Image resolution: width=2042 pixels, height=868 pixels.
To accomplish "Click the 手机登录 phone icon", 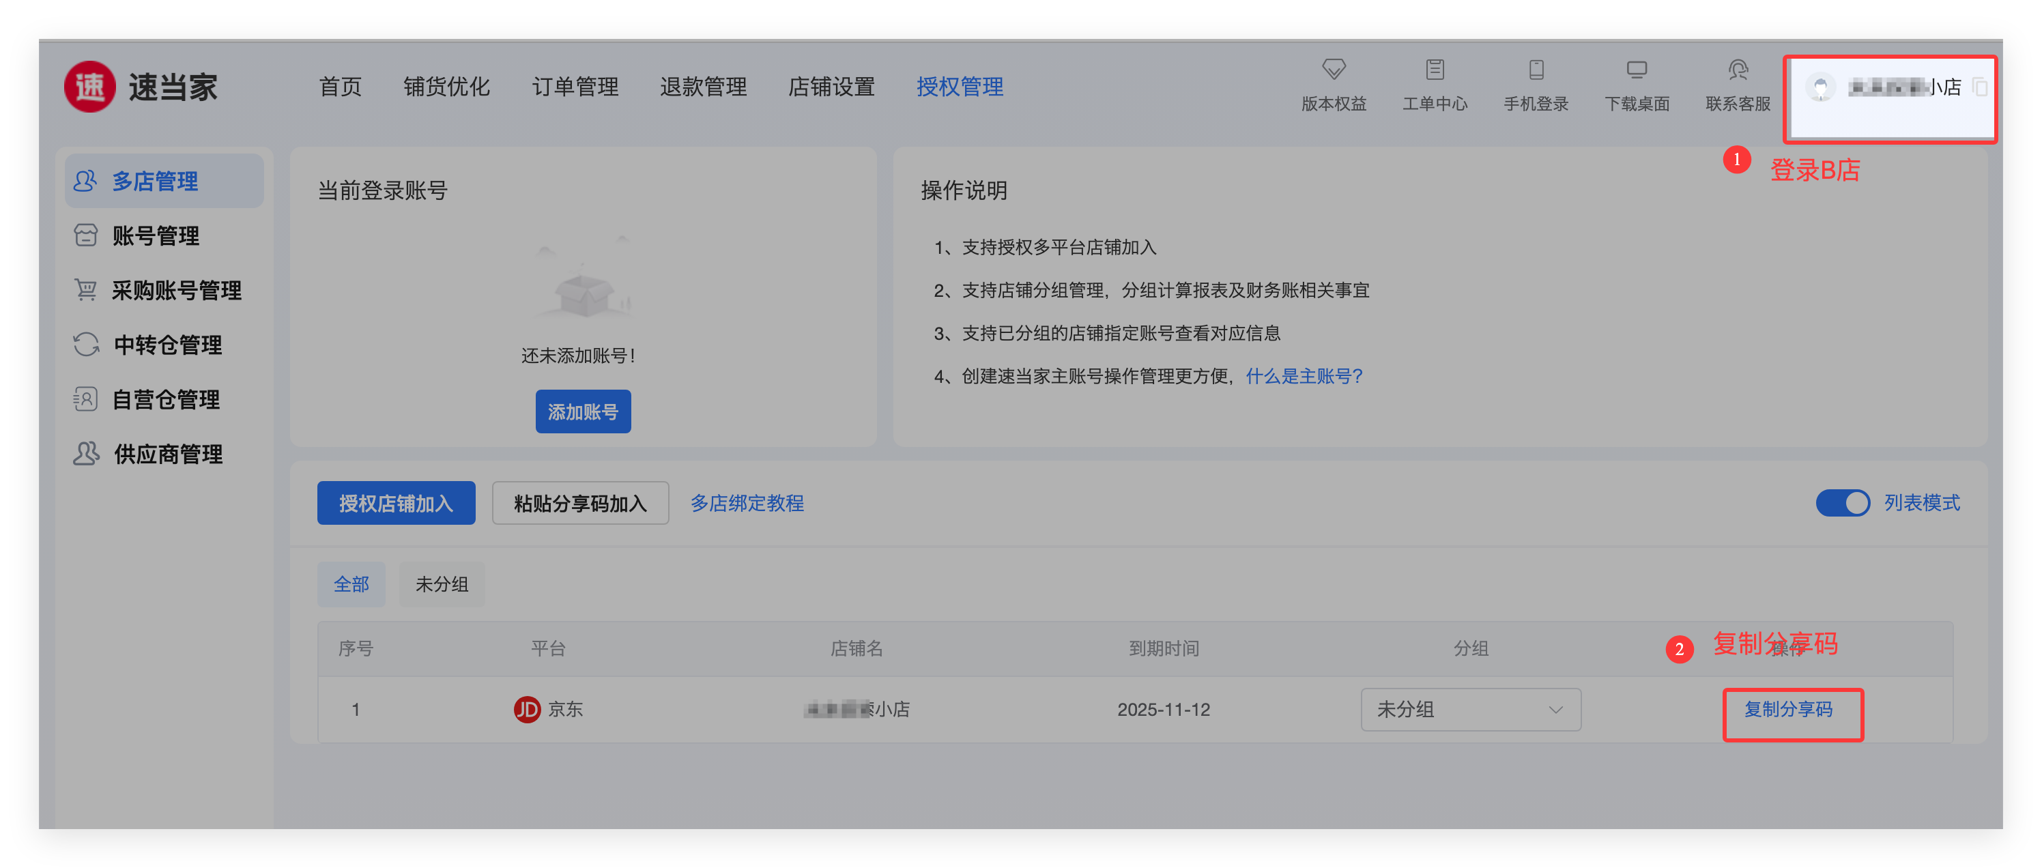I will coord(1536,70).
